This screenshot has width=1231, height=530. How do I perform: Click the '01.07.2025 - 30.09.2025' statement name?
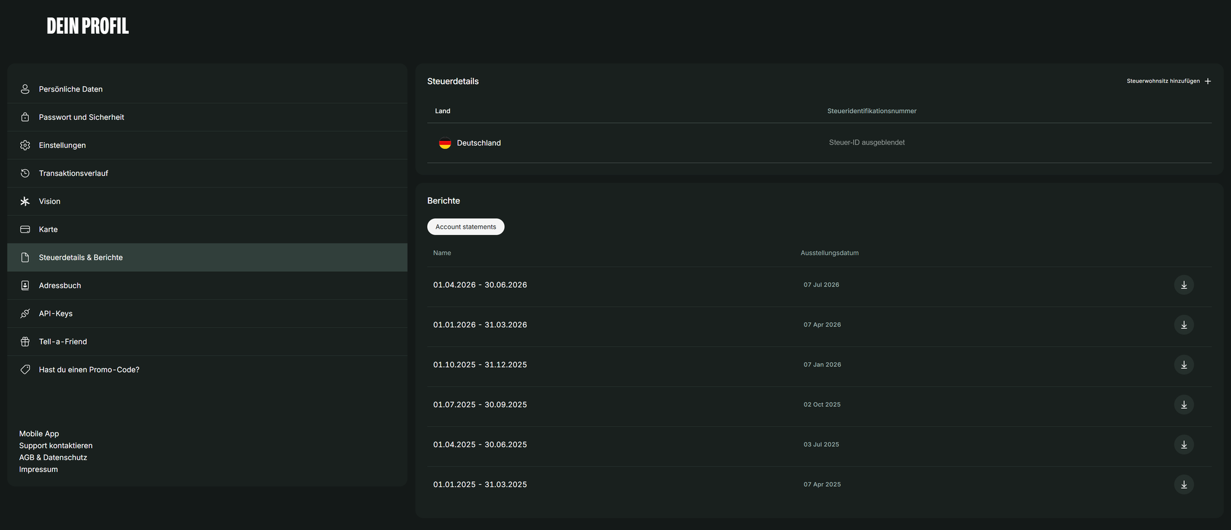[x=480, y=405]
